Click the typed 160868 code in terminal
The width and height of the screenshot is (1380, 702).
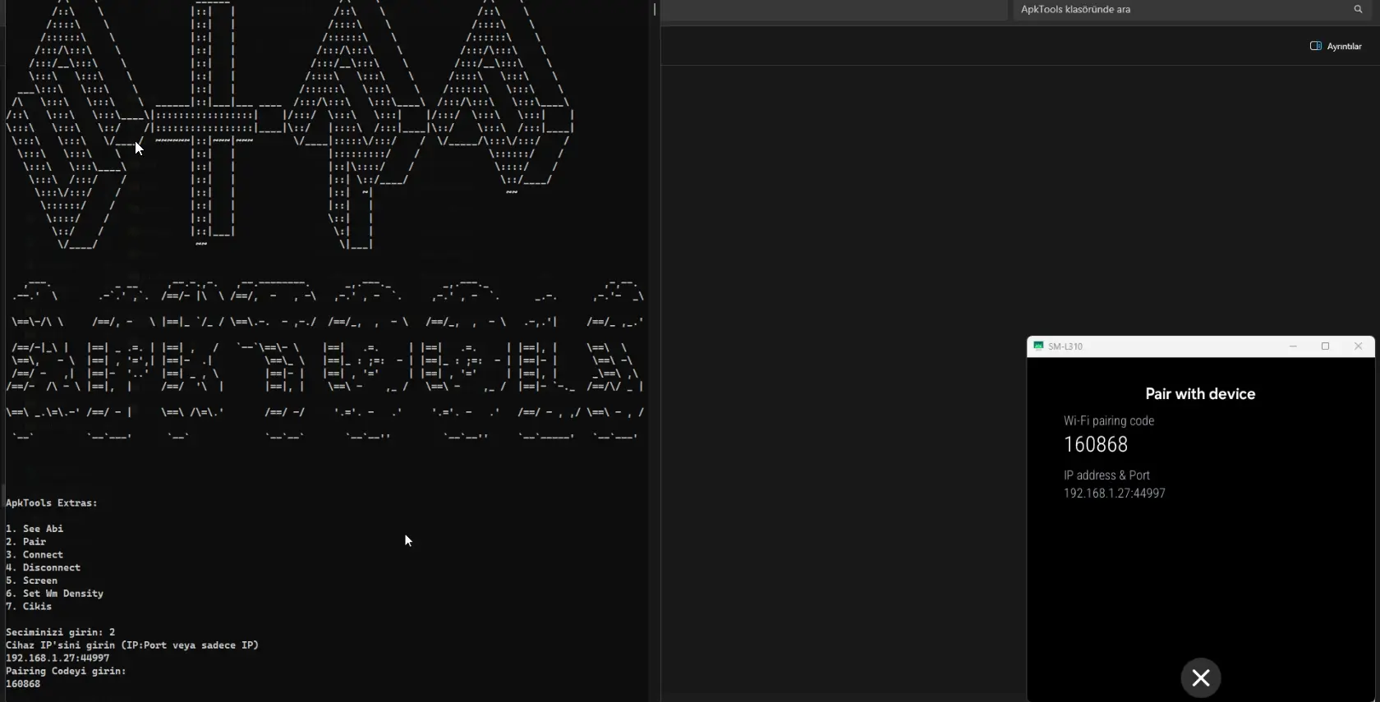pyautogui.click(x=23, y=684)
